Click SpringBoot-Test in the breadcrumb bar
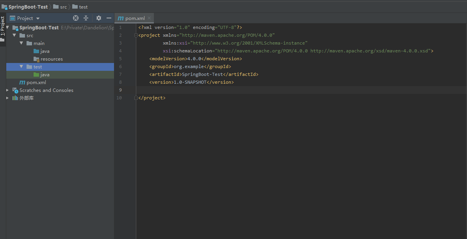Image resolution: width=467 pixels, height=239 pixels. 28,7
